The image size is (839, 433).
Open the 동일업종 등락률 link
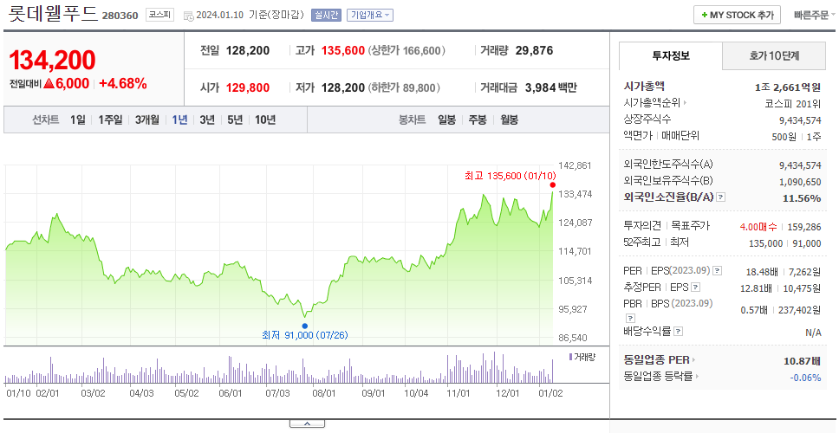(658, 377)
